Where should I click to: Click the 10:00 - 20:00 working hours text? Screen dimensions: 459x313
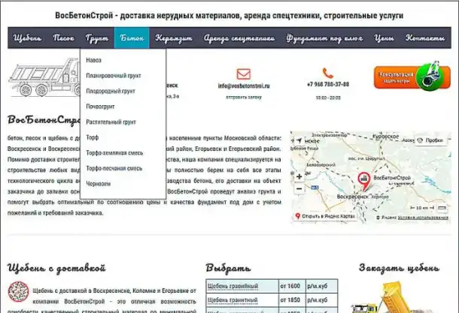coord(328,98)
